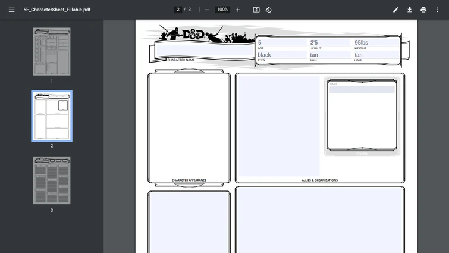Edit the Skin field containing tan
The width and height of the screenshot is (449, 253).
pos(329,54)
